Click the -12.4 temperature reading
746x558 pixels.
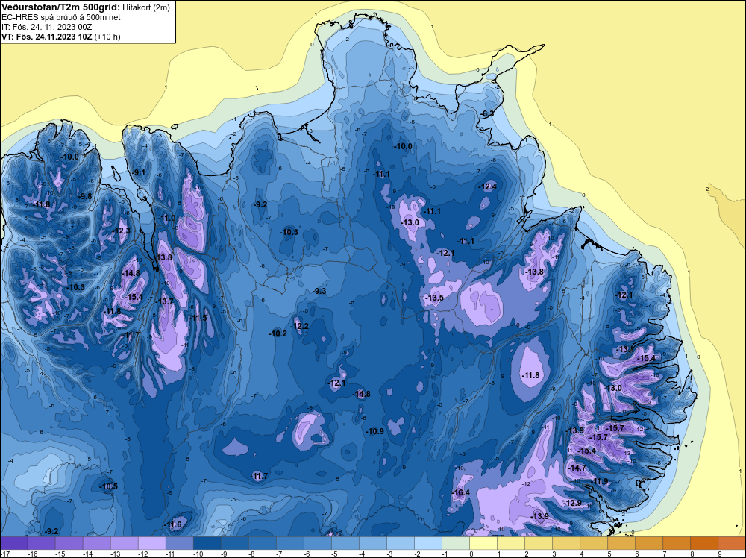489,187
